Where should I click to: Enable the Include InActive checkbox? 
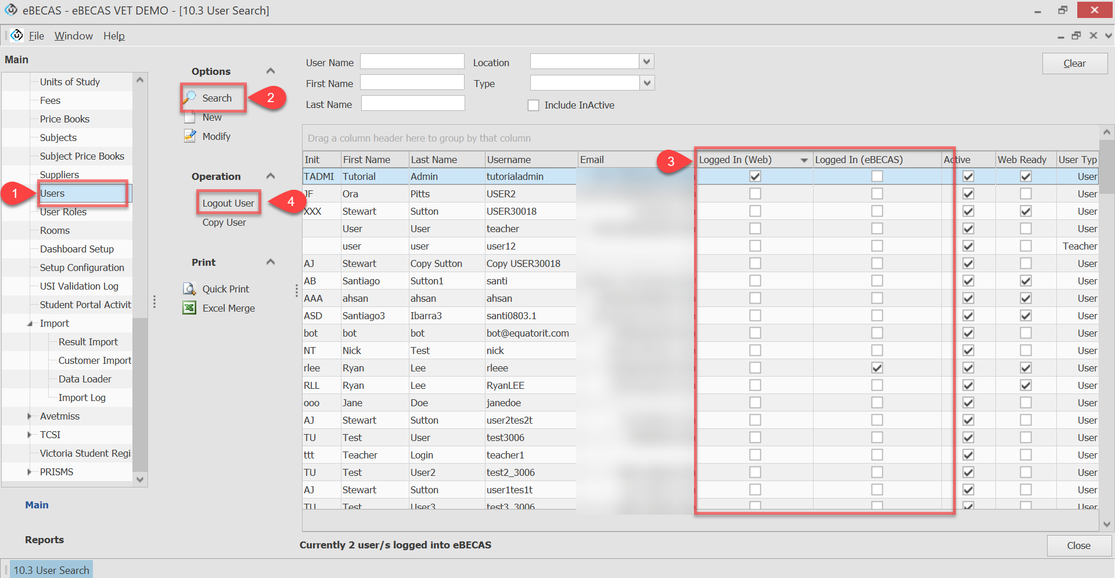533,105
